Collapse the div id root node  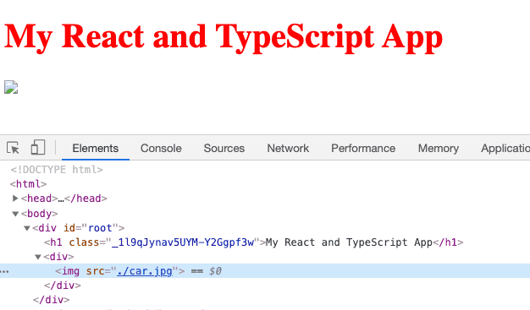click(x=27, y=228)
